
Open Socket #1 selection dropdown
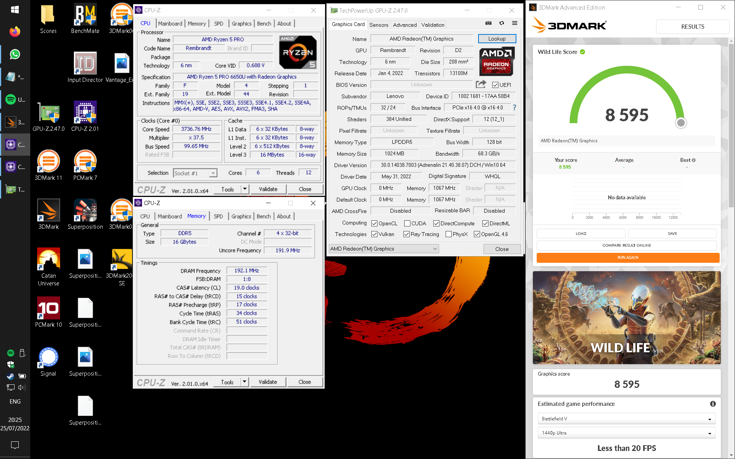[x=195, y=173]
